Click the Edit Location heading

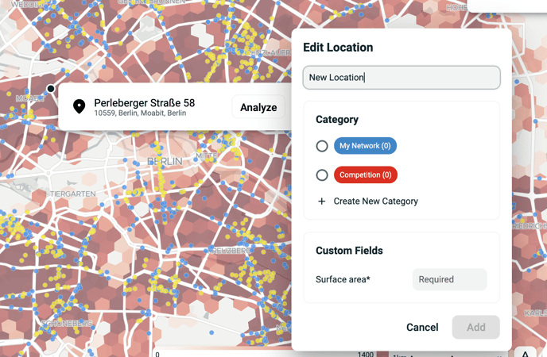[x=338, y=48]
